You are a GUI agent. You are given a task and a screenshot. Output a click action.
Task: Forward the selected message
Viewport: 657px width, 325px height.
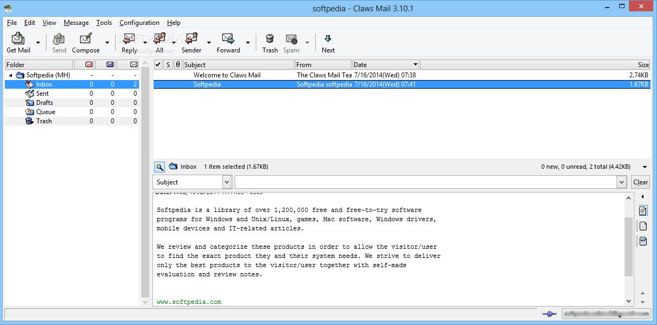[228, 43]
